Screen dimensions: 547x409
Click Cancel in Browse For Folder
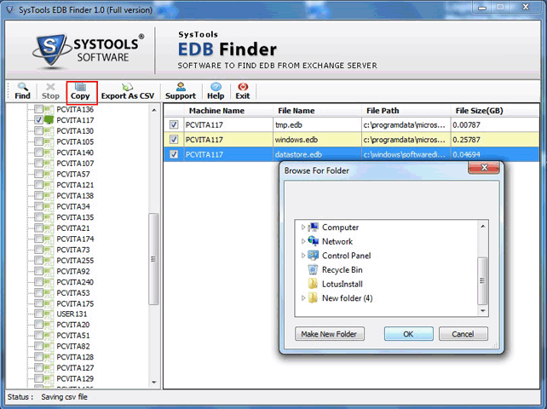[x=463, y=334]
